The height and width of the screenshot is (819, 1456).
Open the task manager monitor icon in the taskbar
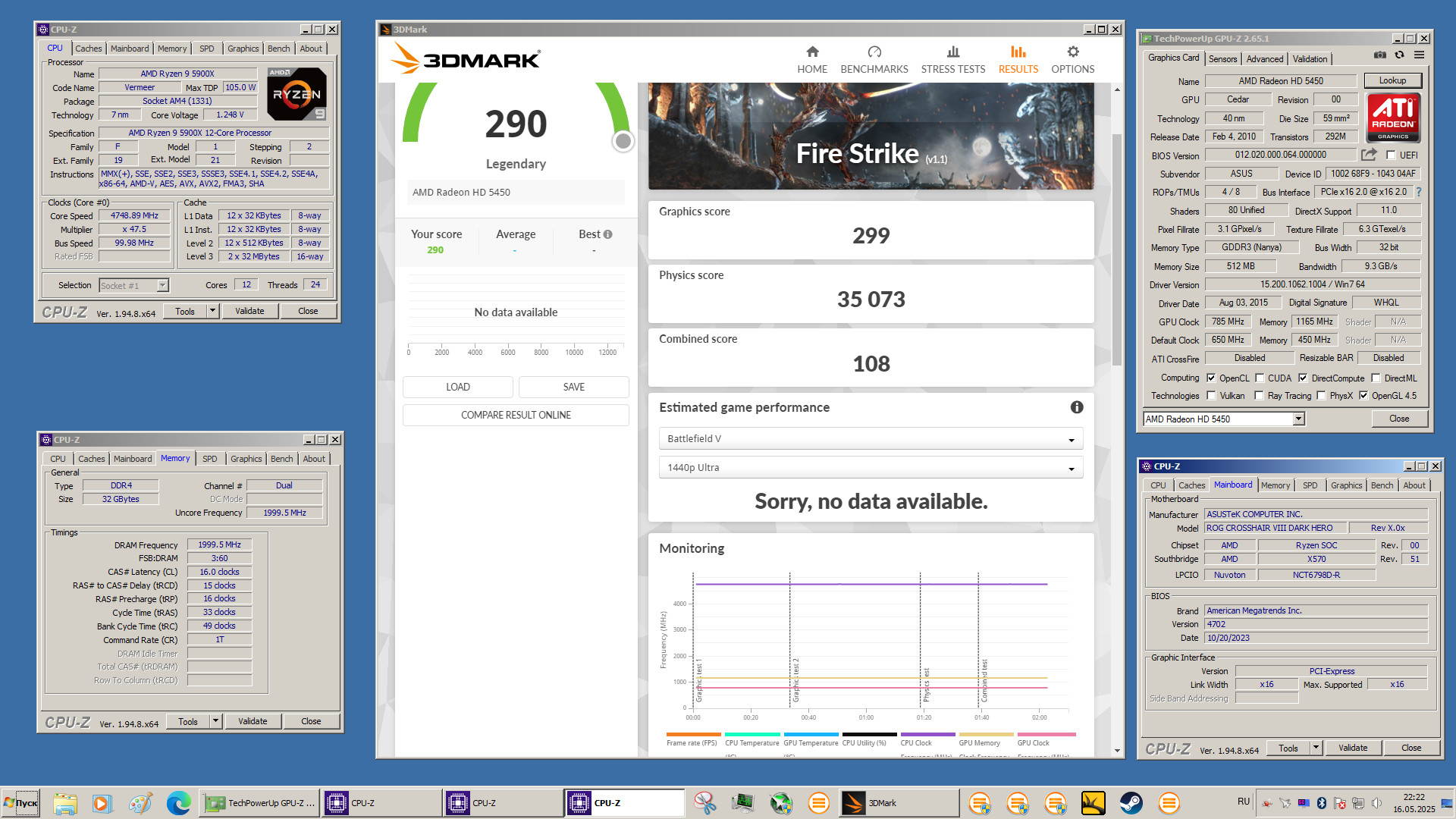743,803
